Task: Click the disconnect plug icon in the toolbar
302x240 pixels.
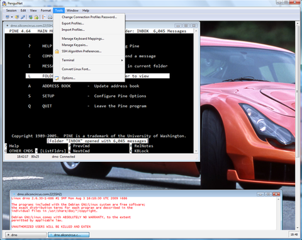Action: [x=23, y=17]
